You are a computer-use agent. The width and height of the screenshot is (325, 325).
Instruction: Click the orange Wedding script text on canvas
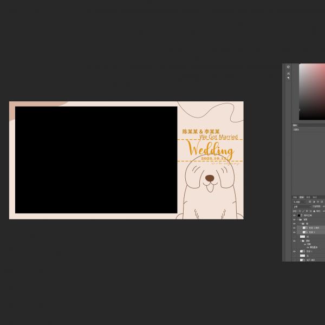pyautogui.click(x=210, y=149)
